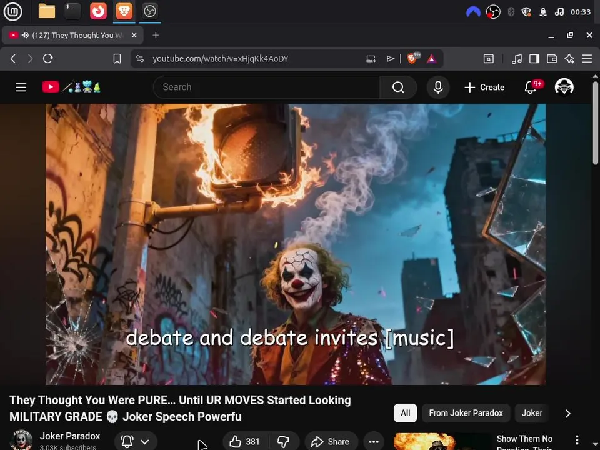Go back to the previous page
This screenshot has height=450, width=600.
pos(13,59)
